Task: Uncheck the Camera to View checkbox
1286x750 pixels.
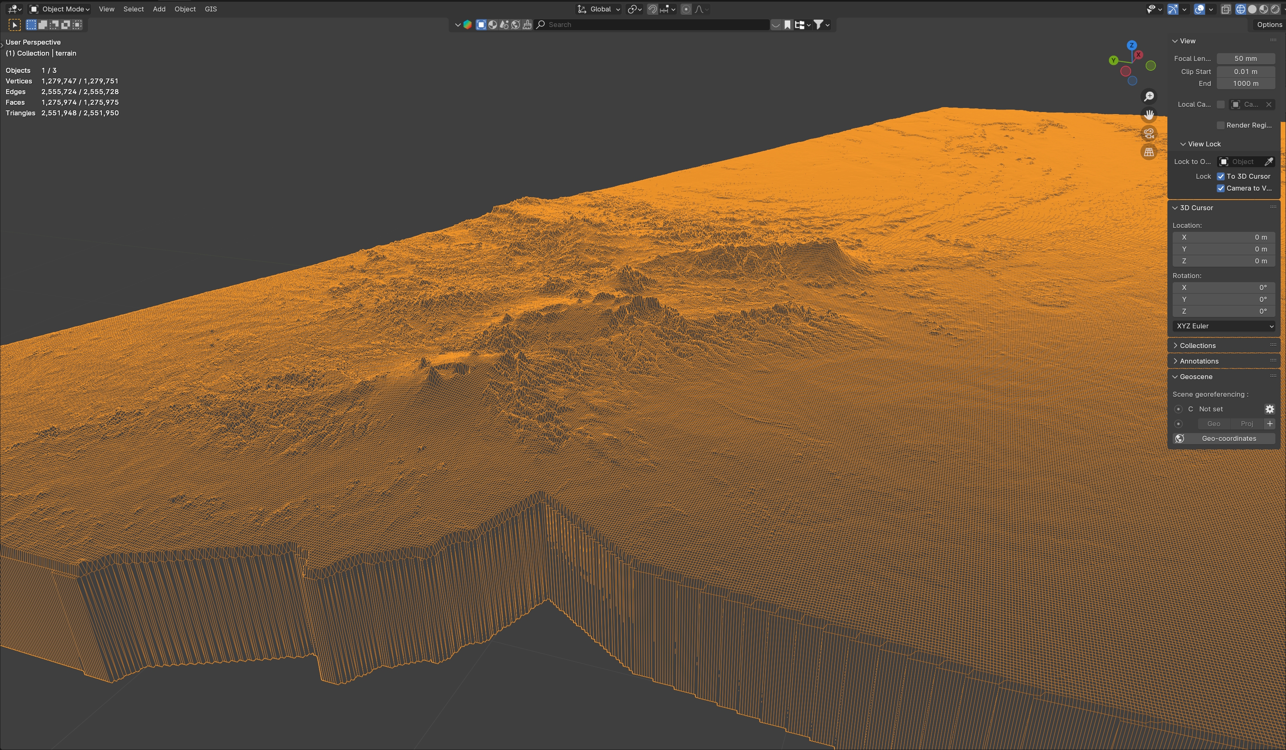Action: point(1221,188)
